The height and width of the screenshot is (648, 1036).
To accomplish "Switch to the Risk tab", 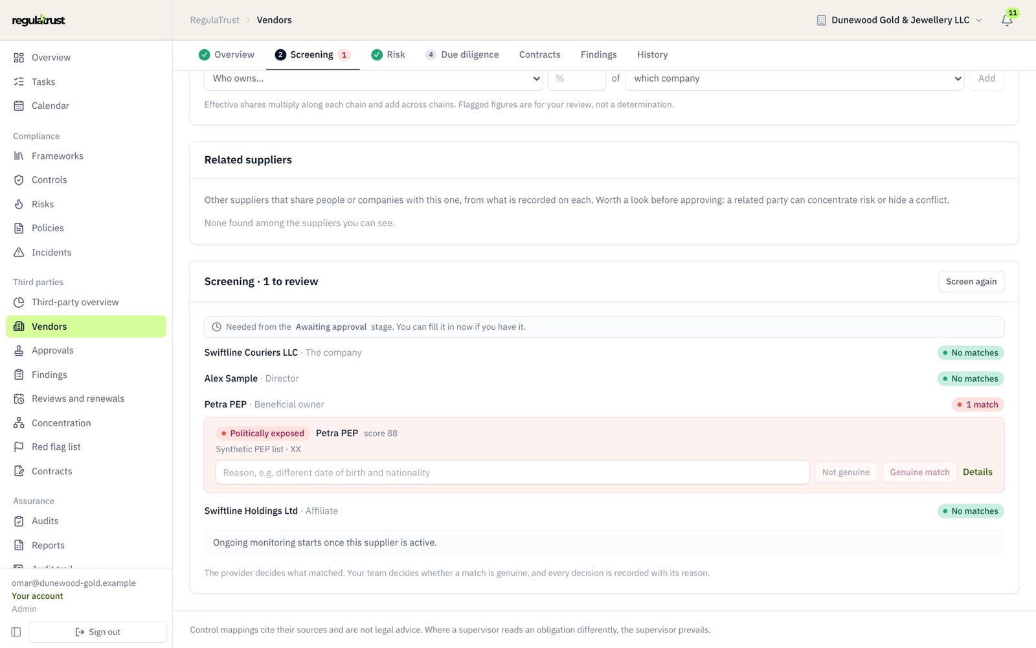I will coord(388,54).
